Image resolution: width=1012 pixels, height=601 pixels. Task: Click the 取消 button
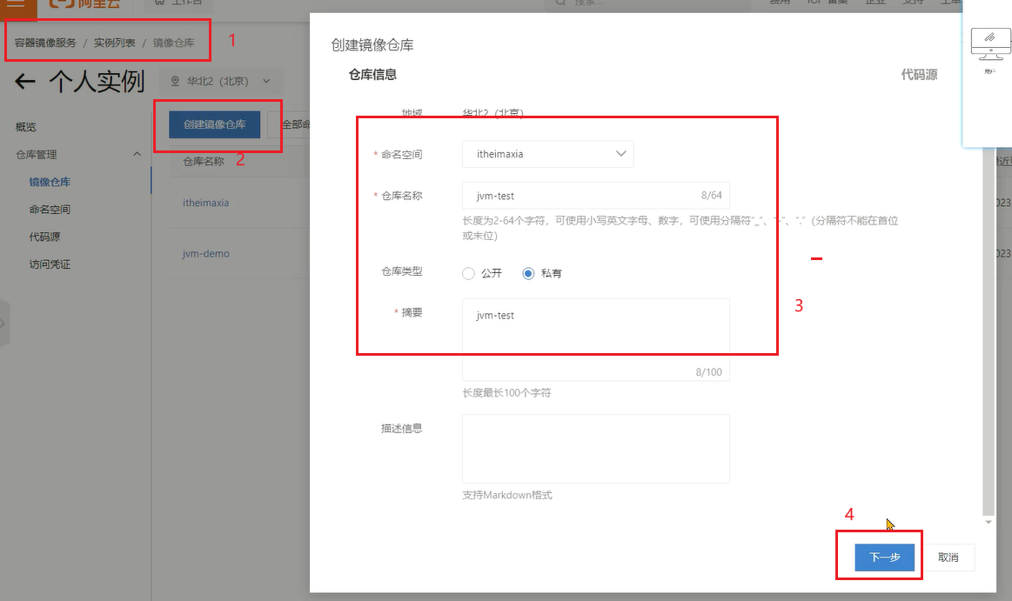(x=948, y=558)
